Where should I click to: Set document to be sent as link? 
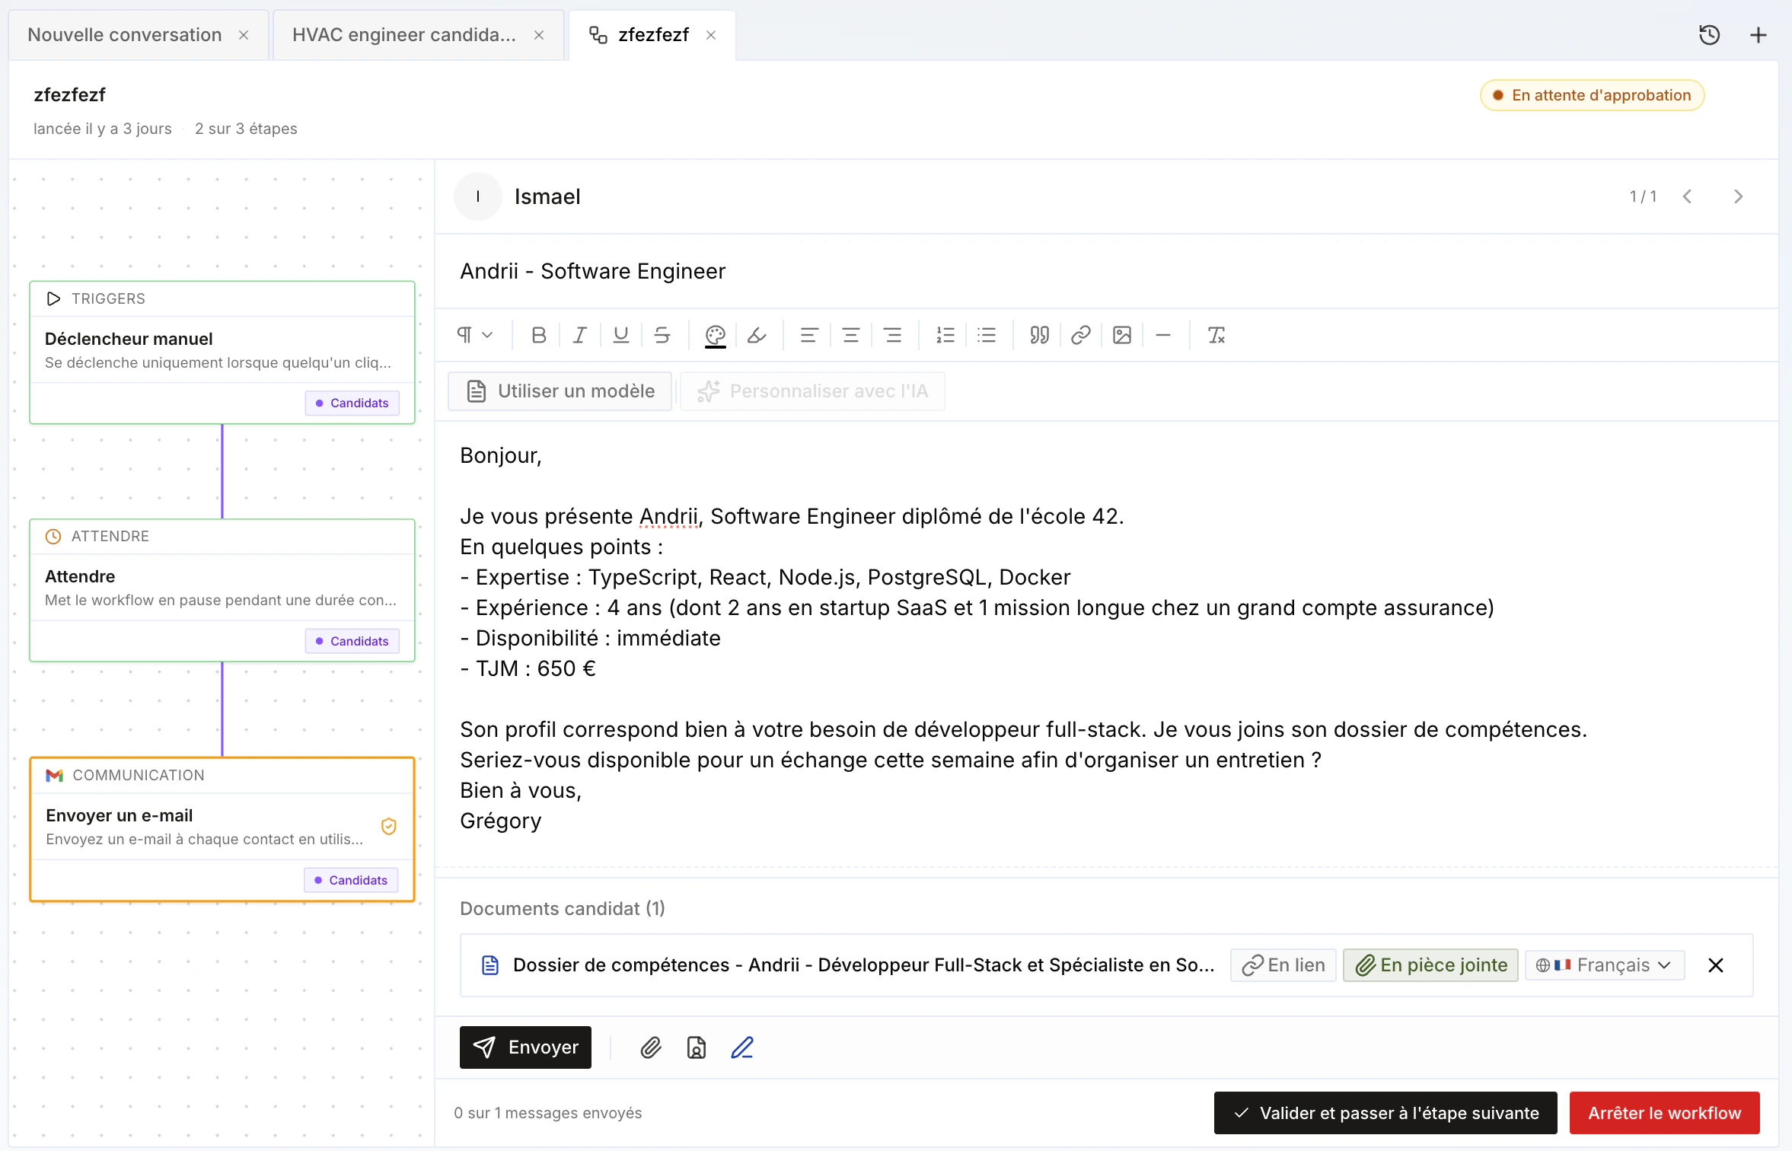point(1283,965)
